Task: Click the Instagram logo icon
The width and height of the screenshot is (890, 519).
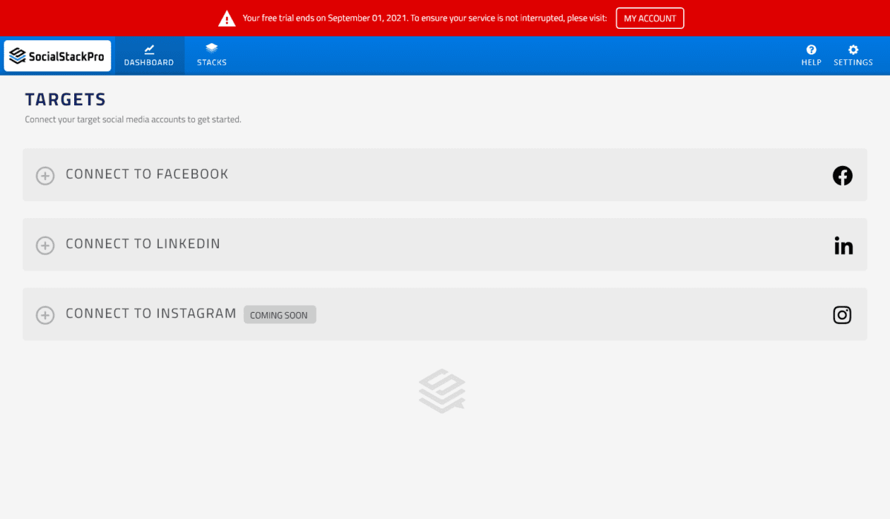Action: click(843, 315)
